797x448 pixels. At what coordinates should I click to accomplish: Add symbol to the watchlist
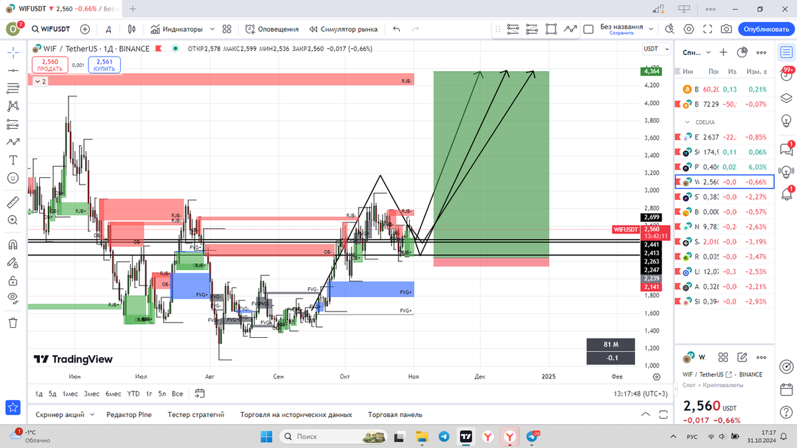pyautogui.click(x=723, y=52)
